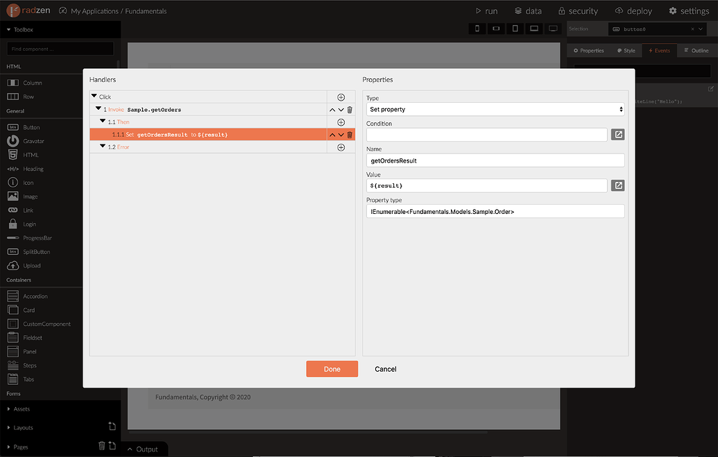Open the Outline tab
The width and height of the screenshot is (718, 457).
[x=696, y=51]
